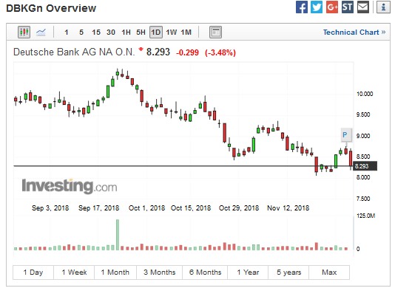Select the 5H interval
The image size is (395, 288).
[x=141, y=32]
